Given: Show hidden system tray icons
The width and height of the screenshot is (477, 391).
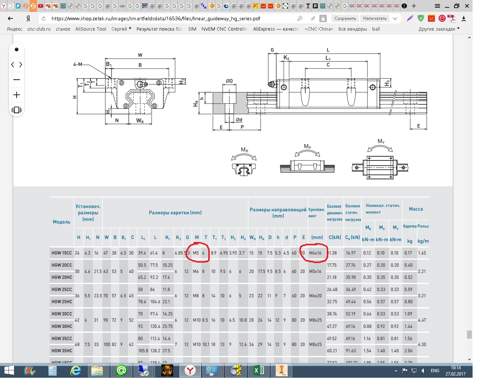Looking at the screenshot, I should [x=396, y=371].
